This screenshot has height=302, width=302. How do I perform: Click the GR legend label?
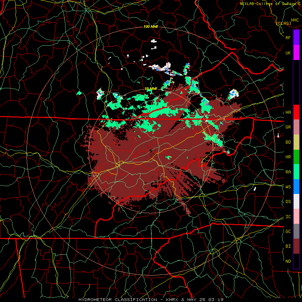click(288, 127)
